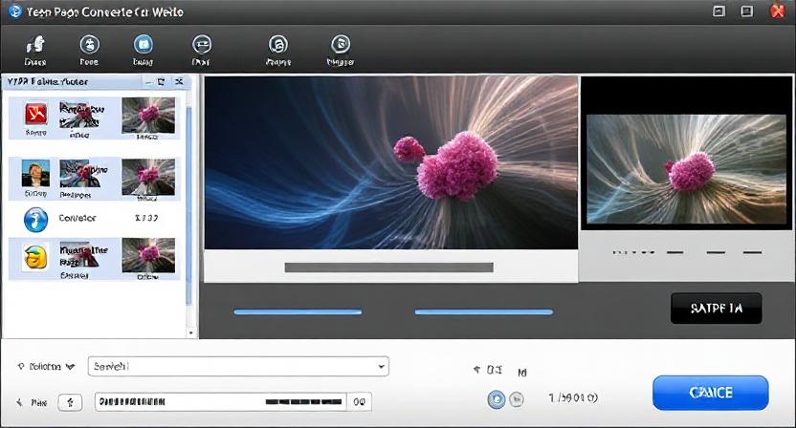Click the sixth and last toolbar icon
Screen dimensions: 796x428
click(x=341, y=45)
